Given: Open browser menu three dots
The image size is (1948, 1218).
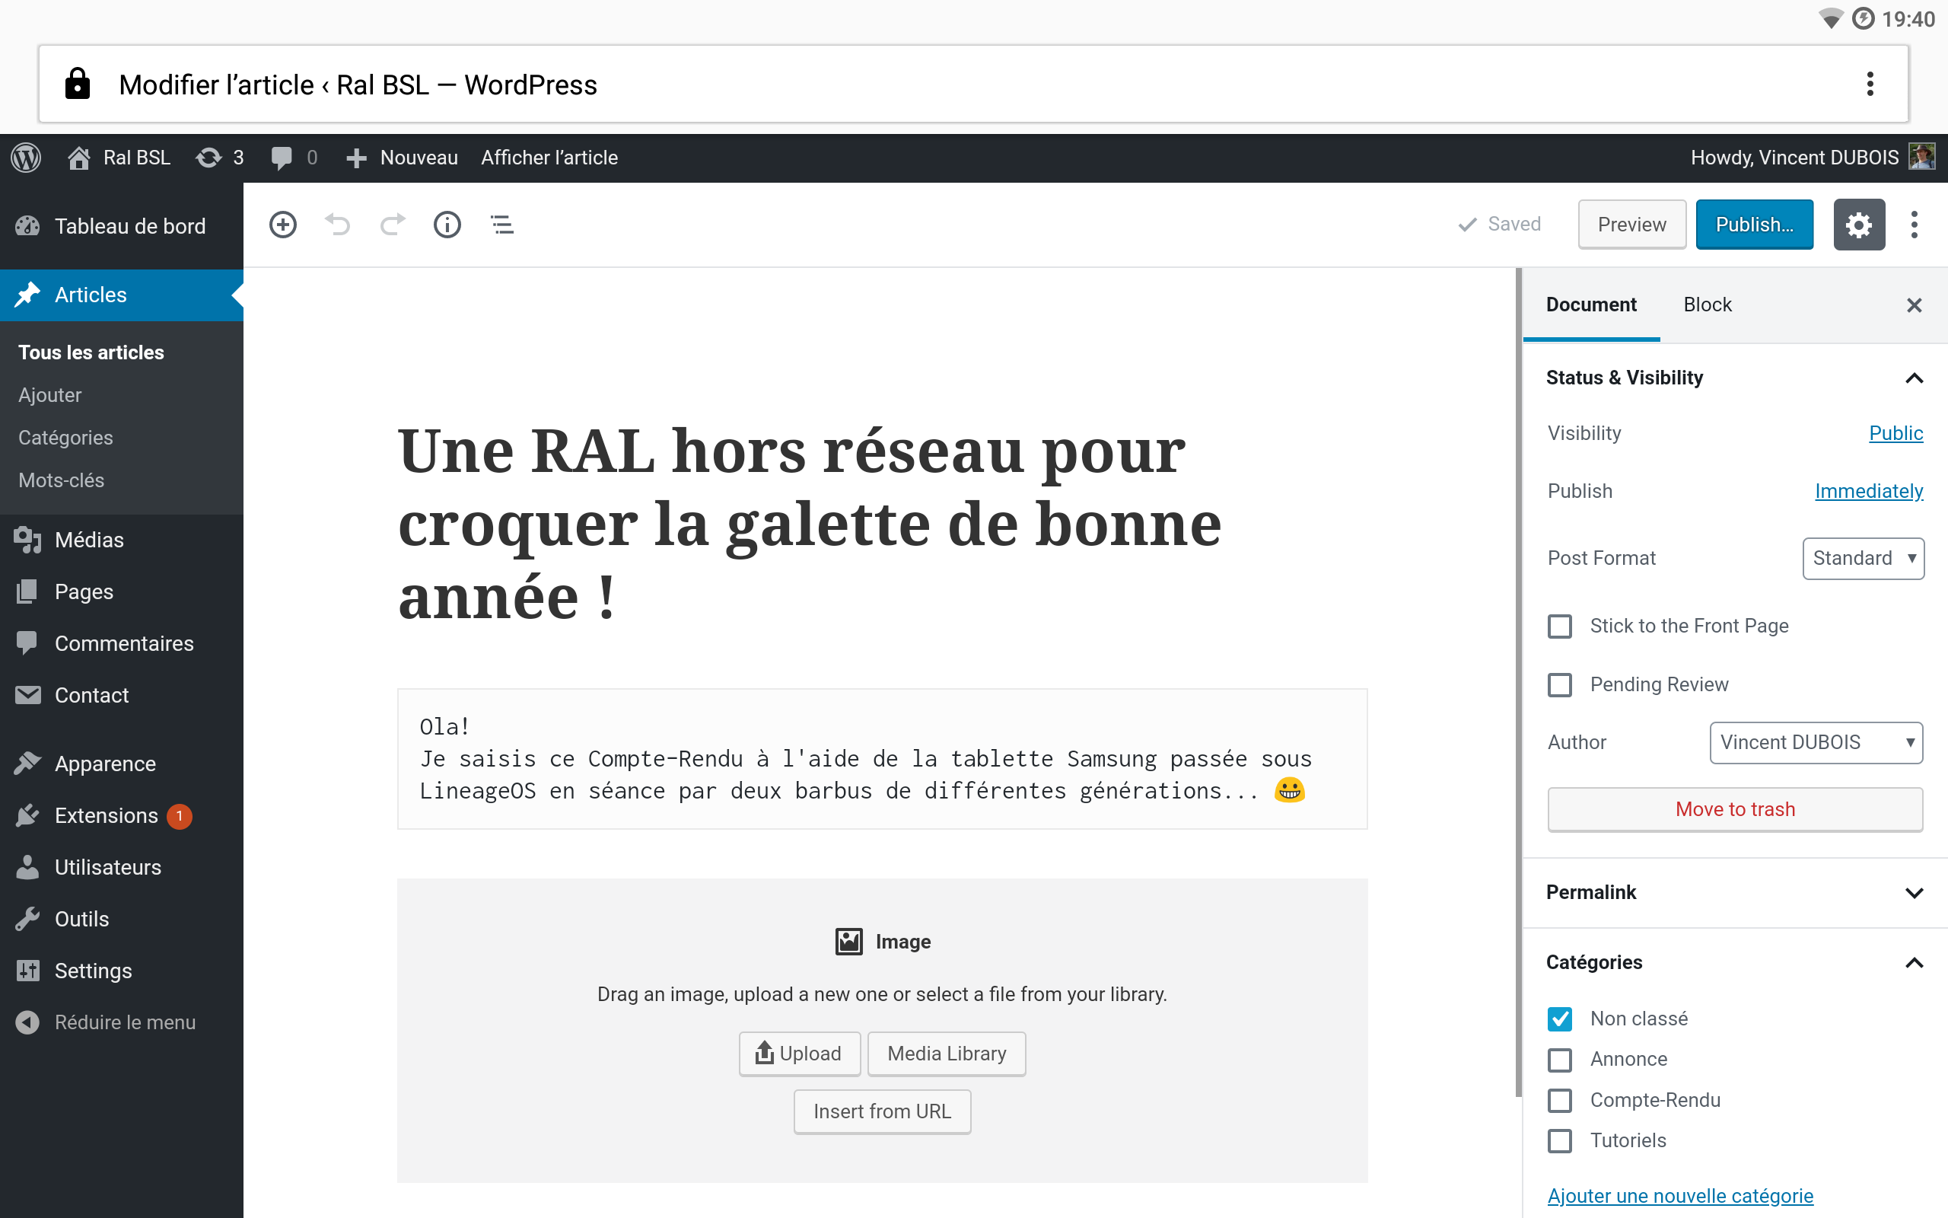Looking at the screenshot, I should click(x=1870, y=84).
